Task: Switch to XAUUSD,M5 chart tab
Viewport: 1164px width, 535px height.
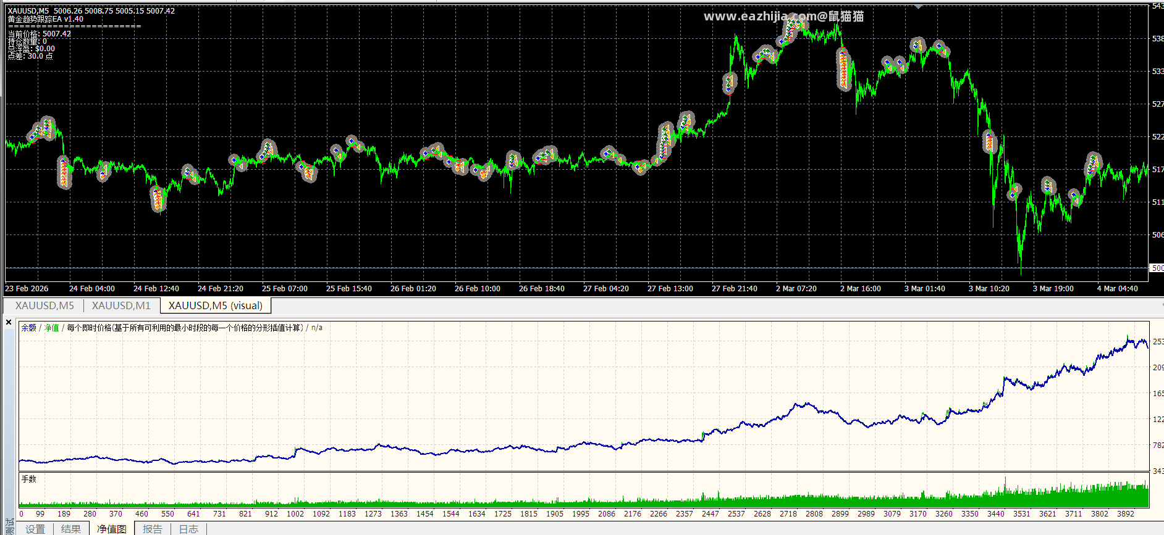Action: click(44, 305)
